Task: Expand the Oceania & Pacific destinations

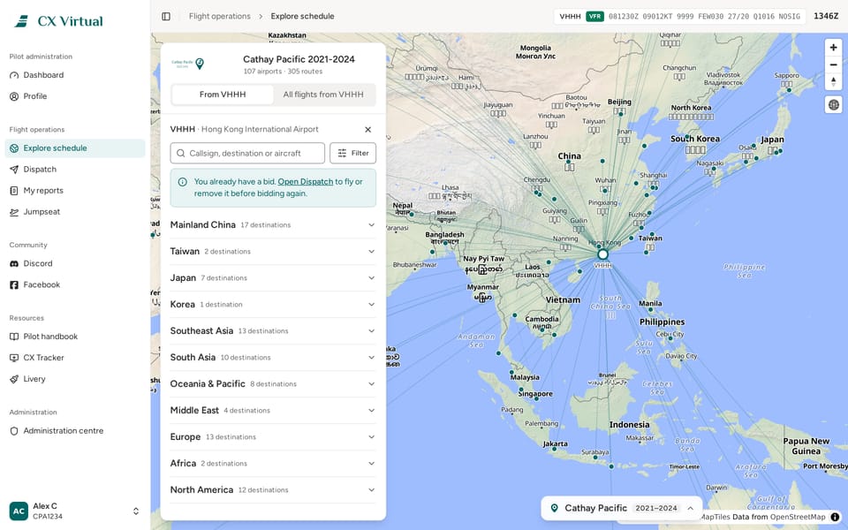Action: click(x=273, y=384)
